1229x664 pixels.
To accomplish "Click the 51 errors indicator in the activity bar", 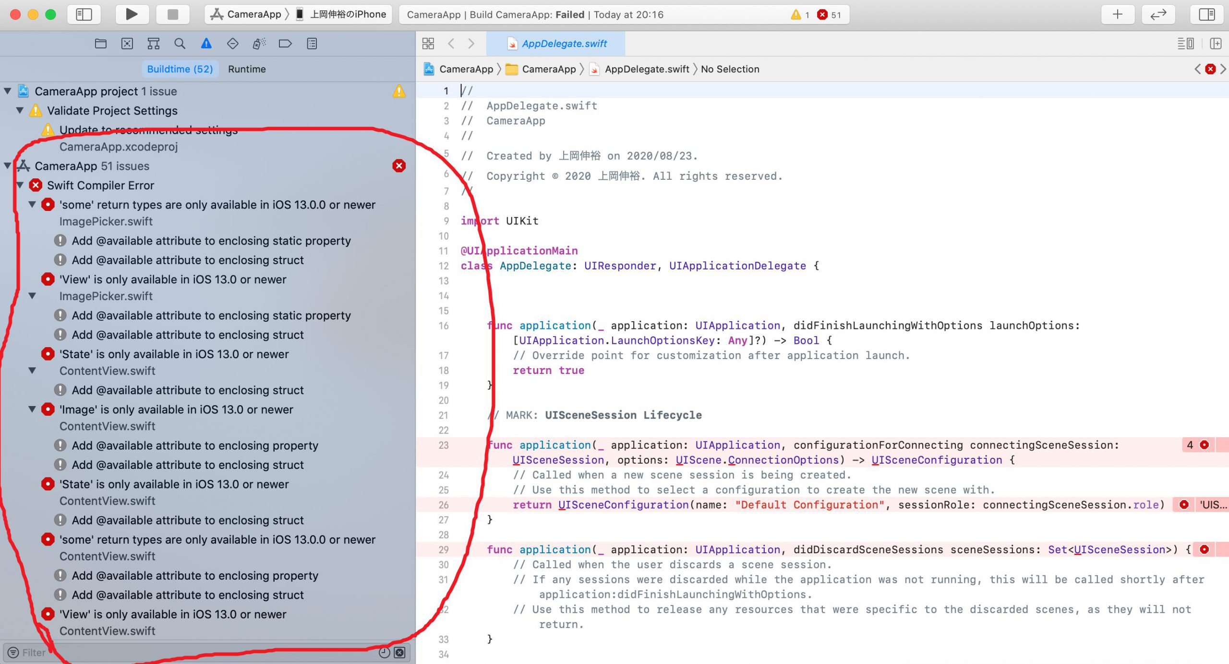I will click(829, 15).
